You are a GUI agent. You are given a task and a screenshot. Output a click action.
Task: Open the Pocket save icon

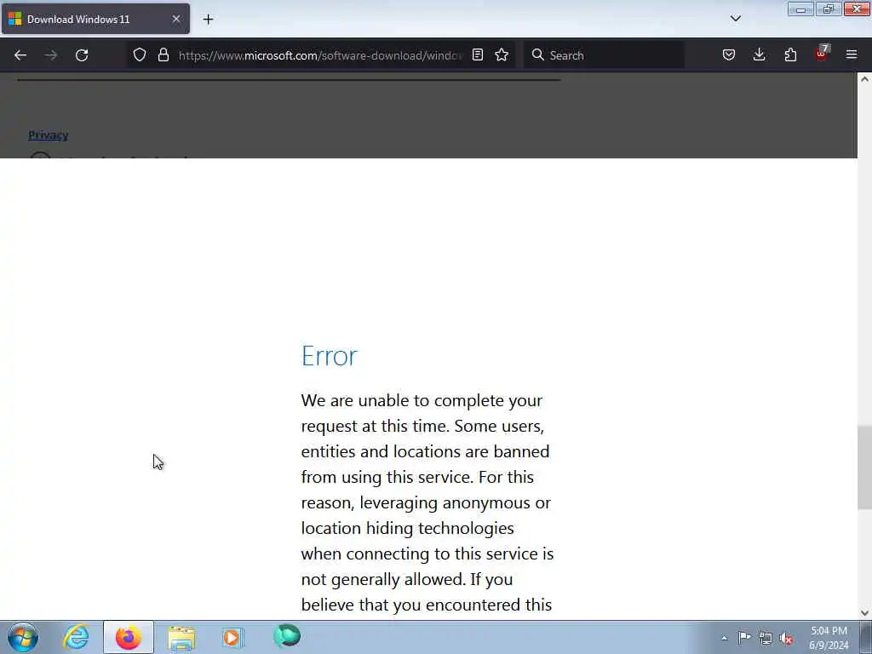tap(729, 55)
